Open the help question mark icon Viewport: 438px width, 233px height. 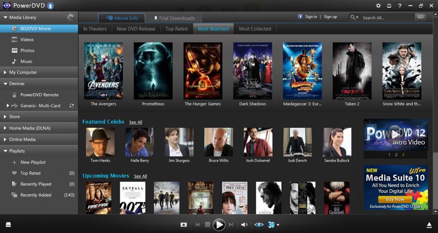[400, 6]
